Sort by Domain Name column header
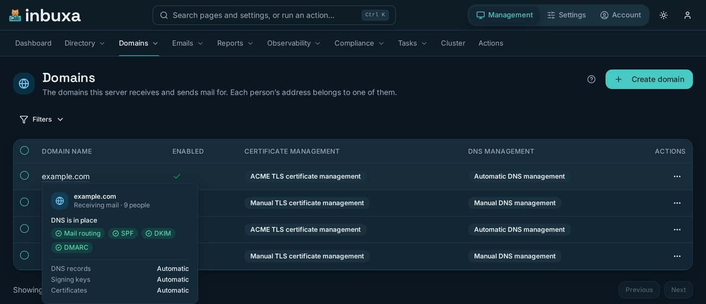 coord(67,151)
